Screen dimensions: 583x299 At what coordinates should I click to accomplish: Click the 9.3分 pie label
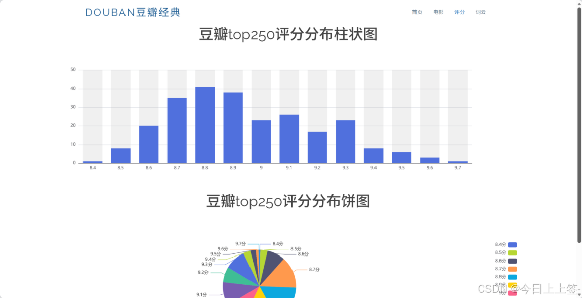point(206,265)
